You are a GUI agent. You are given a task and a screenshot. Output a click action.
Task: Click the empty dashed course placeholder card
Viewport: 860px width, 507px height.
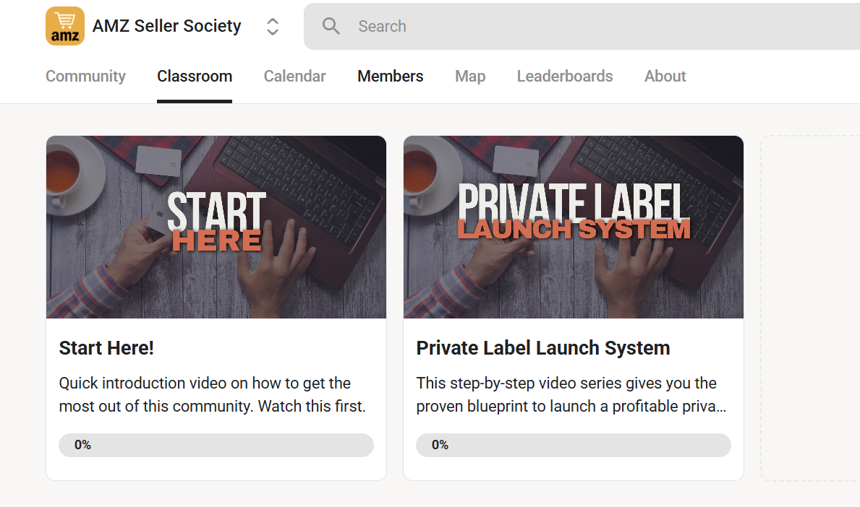point(810,308)
